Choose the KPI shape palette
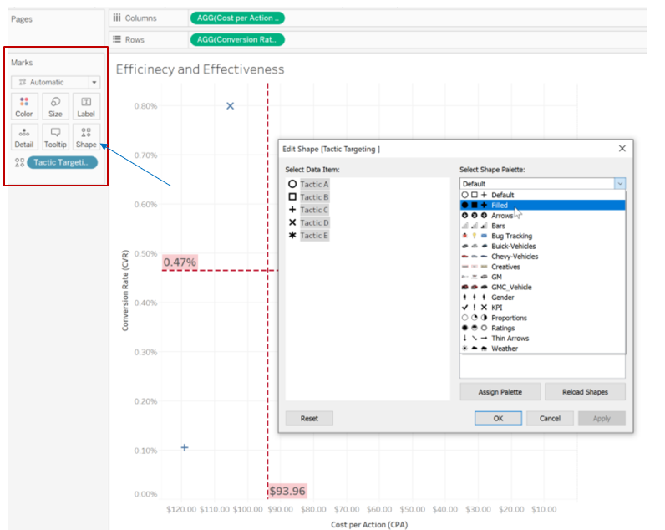 point(542,308)
